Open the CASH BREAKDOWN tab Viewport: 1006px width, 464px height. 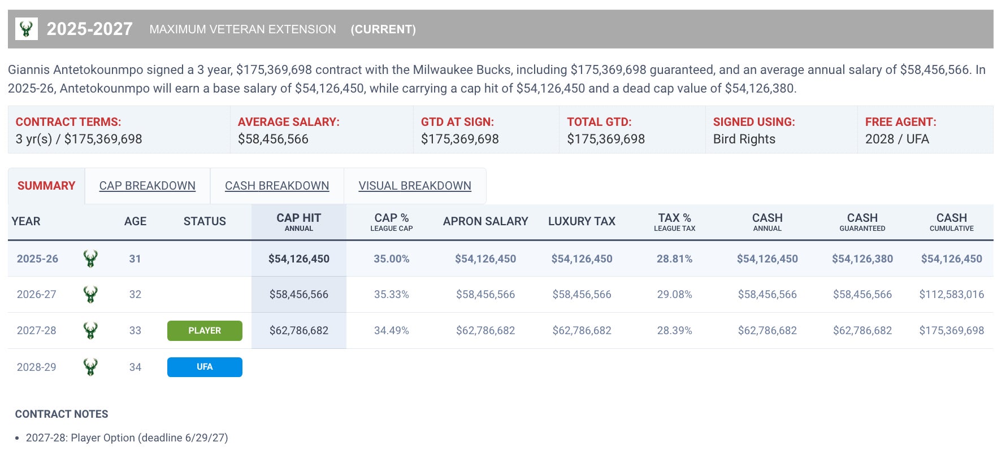tap(277, 186)
